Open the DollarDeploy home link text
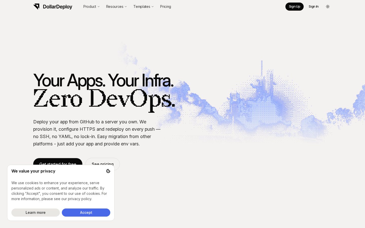This screenshot has height=228, width=365. click(x=58, y=7)
